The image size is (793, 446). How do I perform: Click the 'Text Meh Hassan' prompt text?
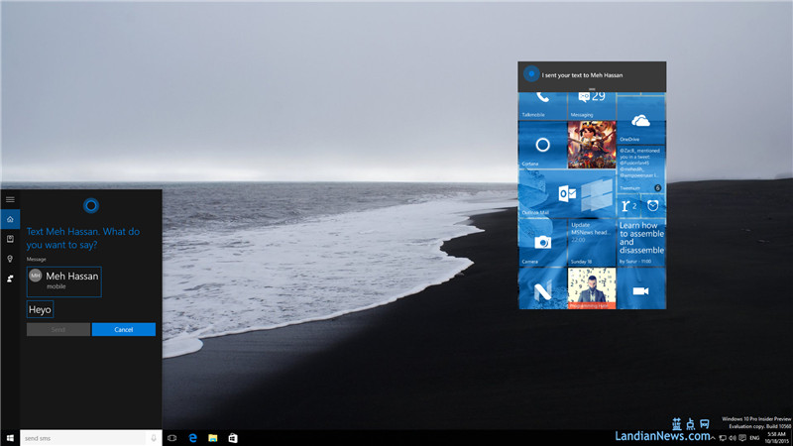tap(83, 238)
